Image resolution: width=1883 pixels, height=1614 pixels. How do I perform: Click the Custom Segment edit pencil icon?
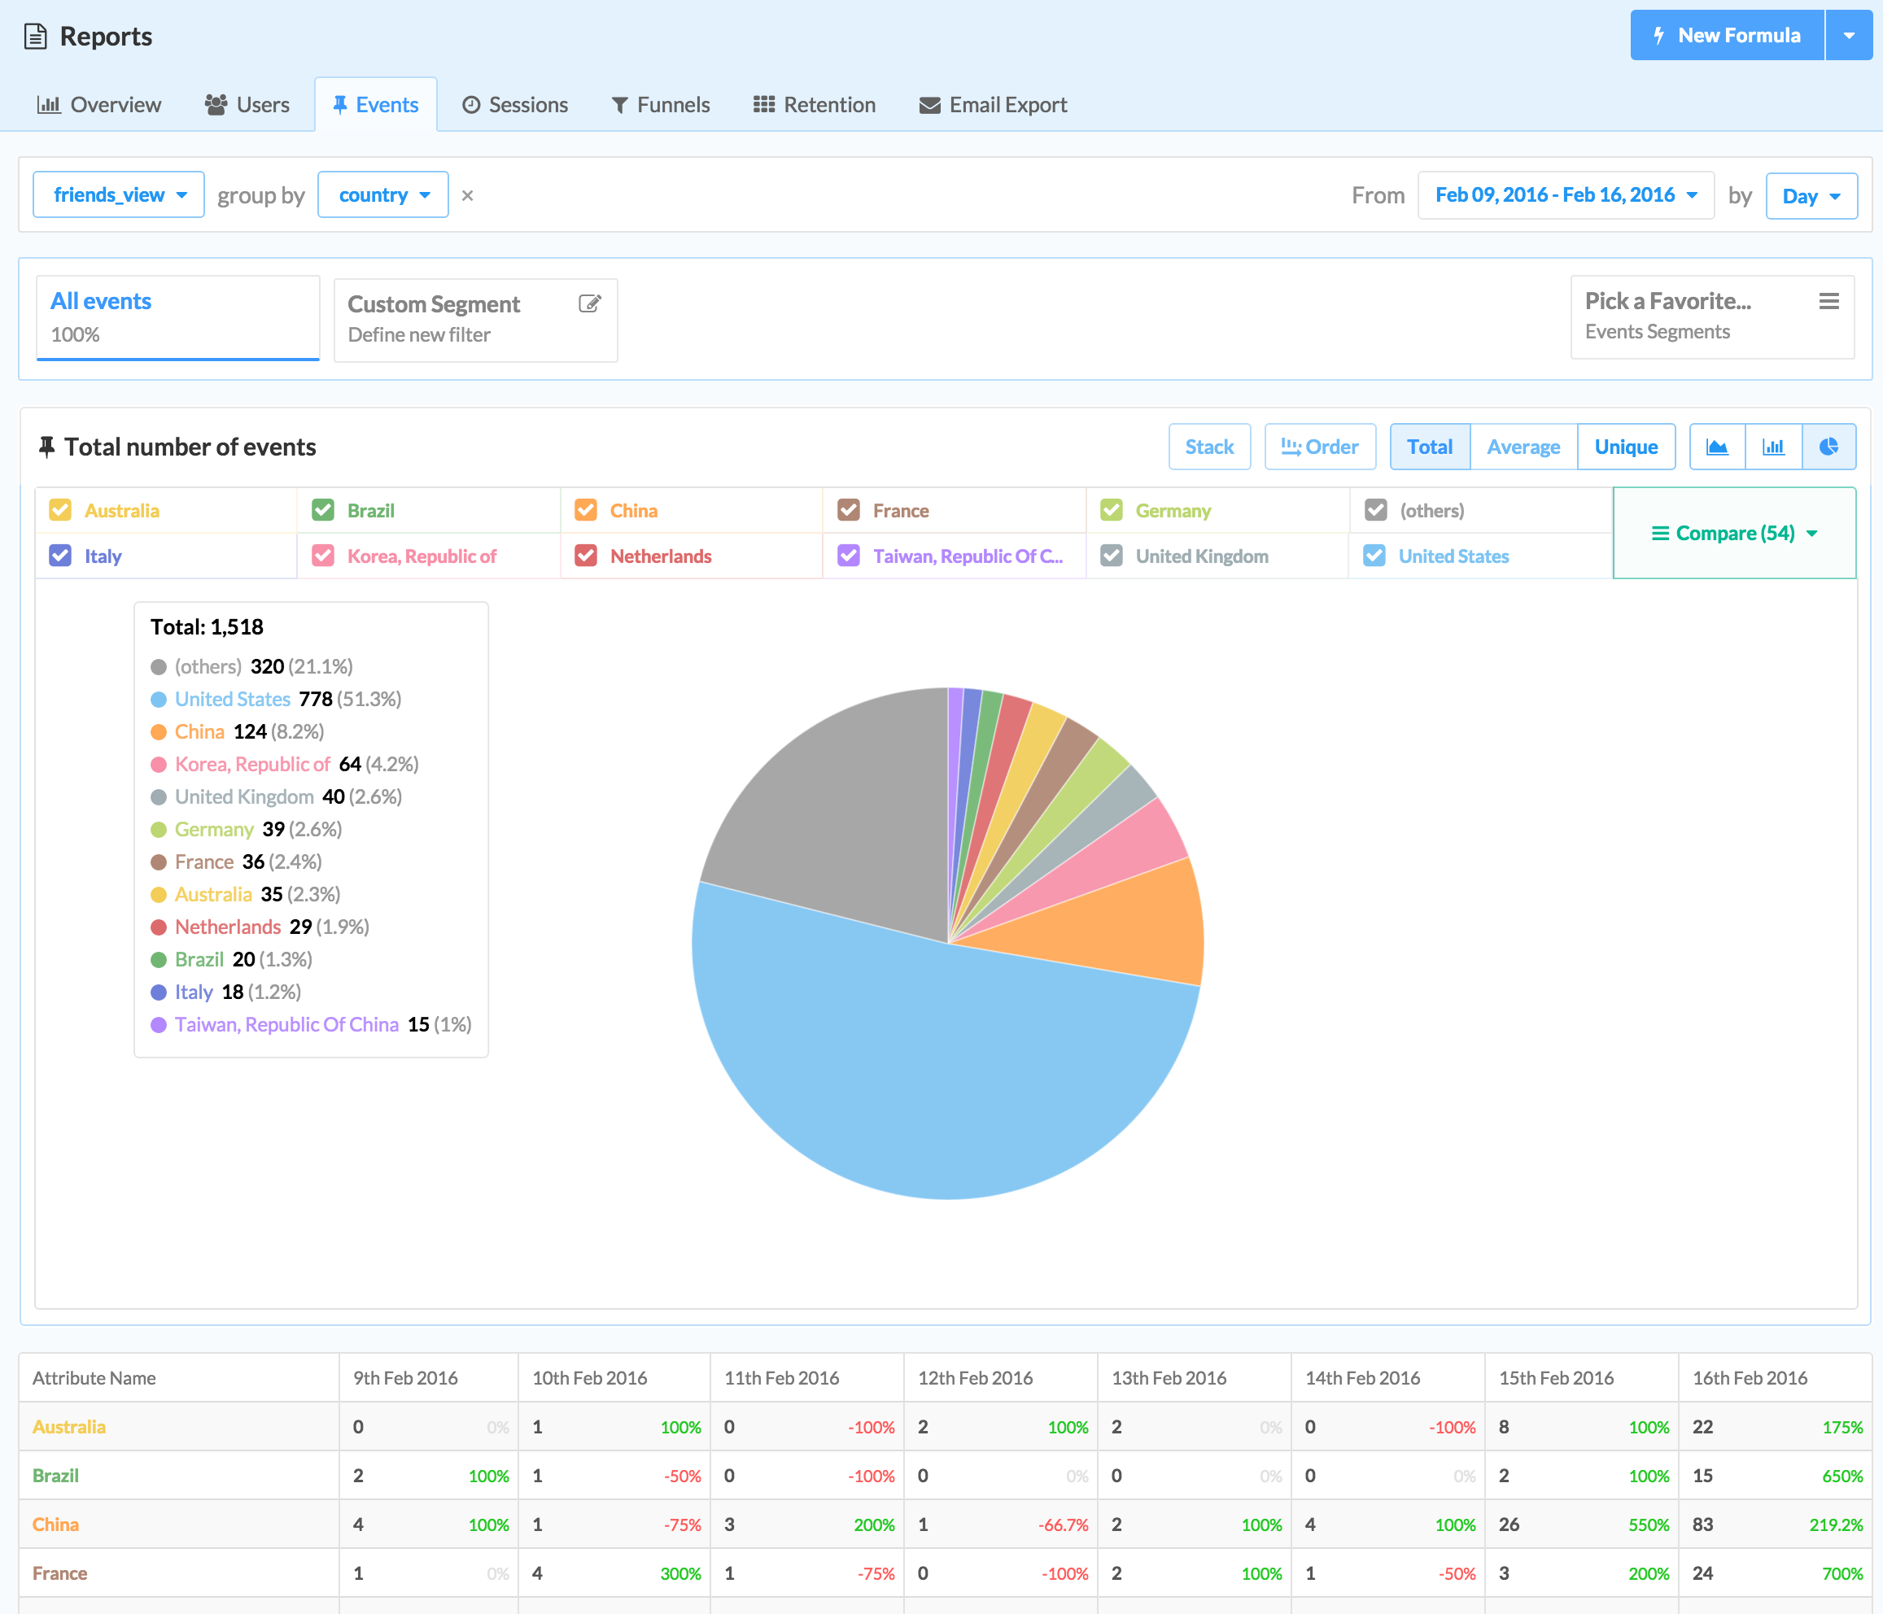(589, 303)
